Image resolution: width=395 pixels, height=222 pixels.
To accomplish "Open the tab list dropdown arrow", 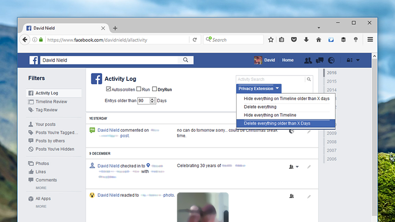I will [318, 28].
